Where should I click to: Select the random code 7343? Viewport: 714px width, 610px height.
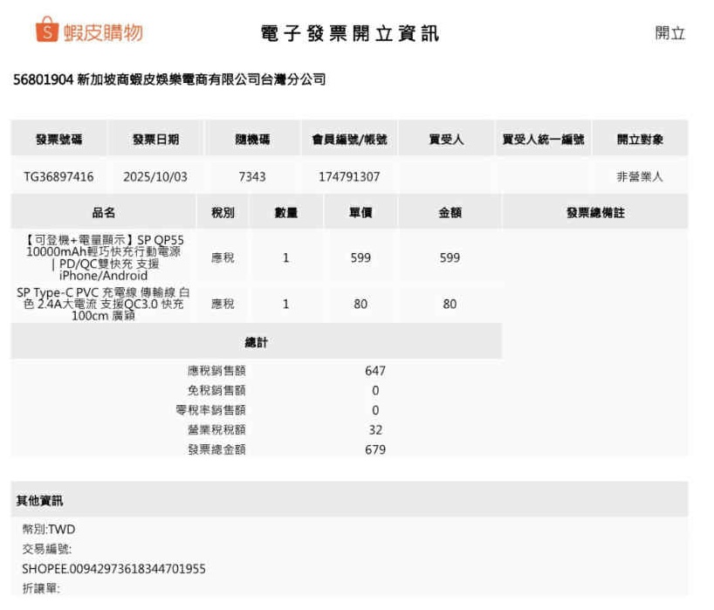pos(252,177)
